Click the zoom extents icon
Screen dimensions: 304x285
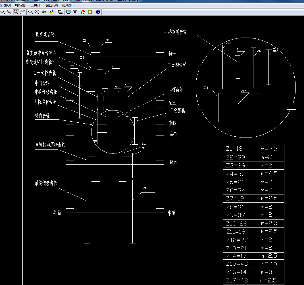pyautogui.click(x=30, y=12)
